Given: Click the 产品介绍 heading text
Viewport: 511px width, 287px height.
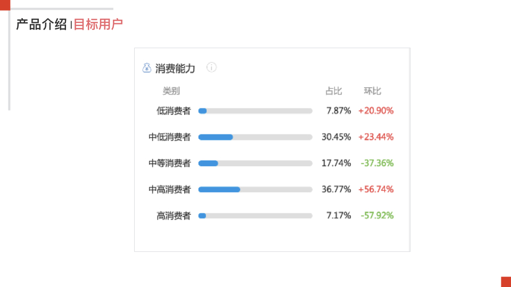Looking at the screenshot, I should click(x=42, y=24).
